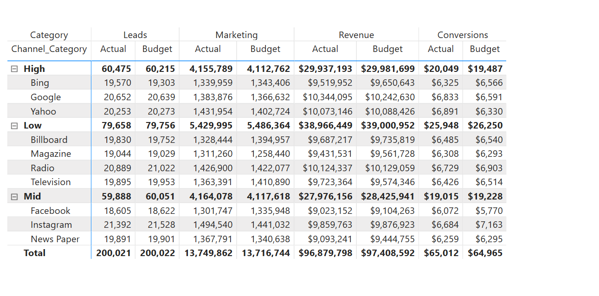Select the Yahoo row label
The image size is (599, 296).
[x=44, y=111]
